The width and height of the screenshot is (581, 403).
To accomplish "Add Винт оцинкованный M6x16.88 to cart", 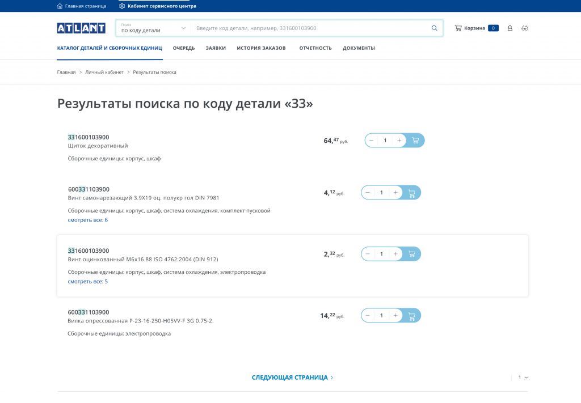I will (412, 254).
